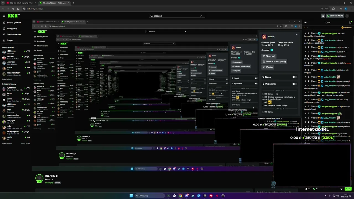
Task: Click Chrome's back arrow
Action: 4,9
